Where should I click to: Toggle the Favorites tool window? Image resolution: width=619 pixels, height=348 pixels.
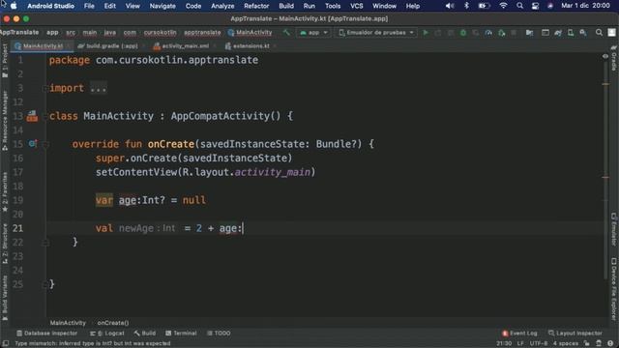coord(5,191)
